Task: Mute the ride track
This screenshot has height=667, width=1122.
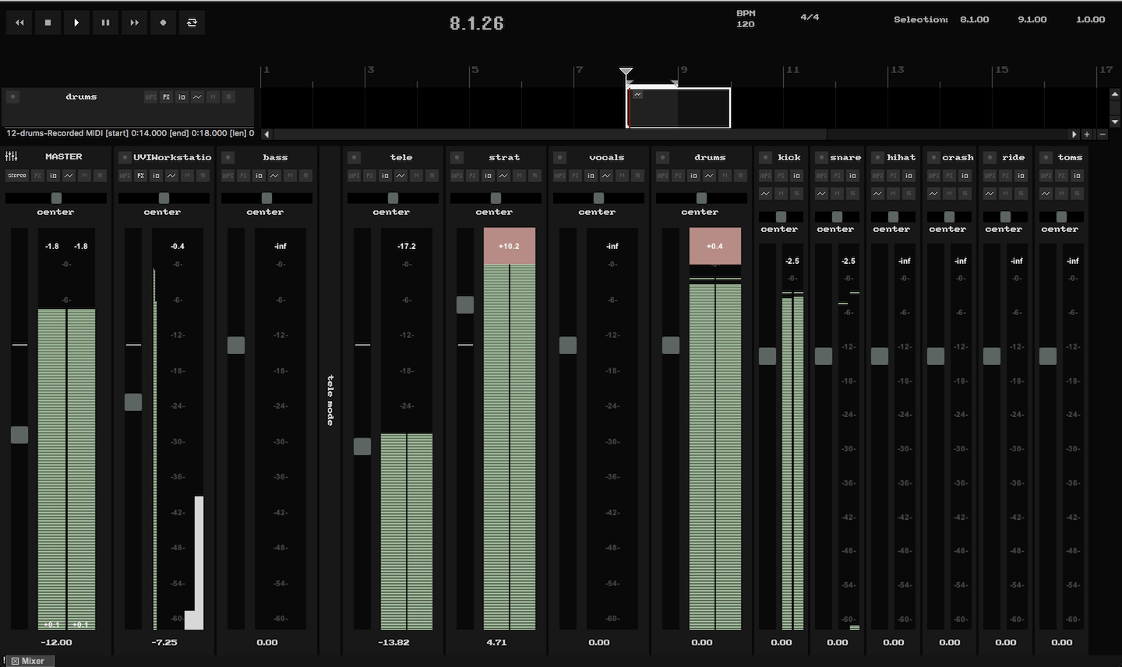Action: (x=1005, y=193)
